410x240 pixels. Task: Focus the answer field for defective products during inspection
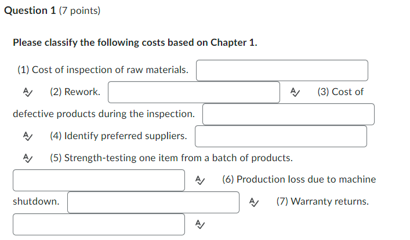click(288, 114)
